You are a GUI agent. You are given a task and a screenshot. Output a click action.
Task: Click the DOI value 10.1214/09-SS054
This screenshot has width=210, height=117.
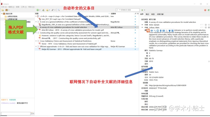(x=156, y=77)
